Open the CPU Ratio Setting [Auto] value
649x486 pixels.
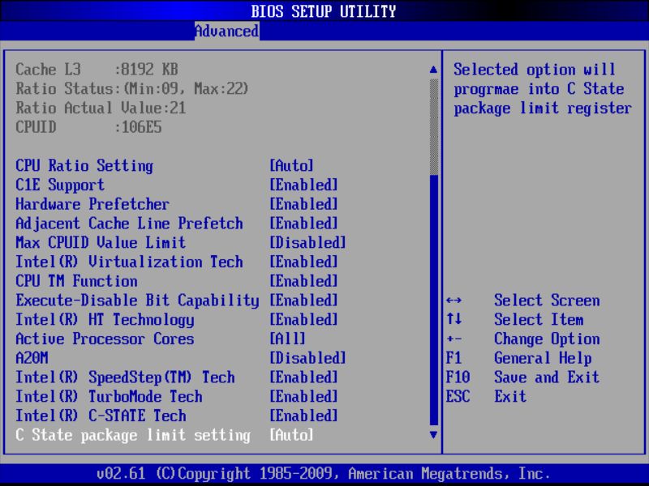click(x=291, y=166)
